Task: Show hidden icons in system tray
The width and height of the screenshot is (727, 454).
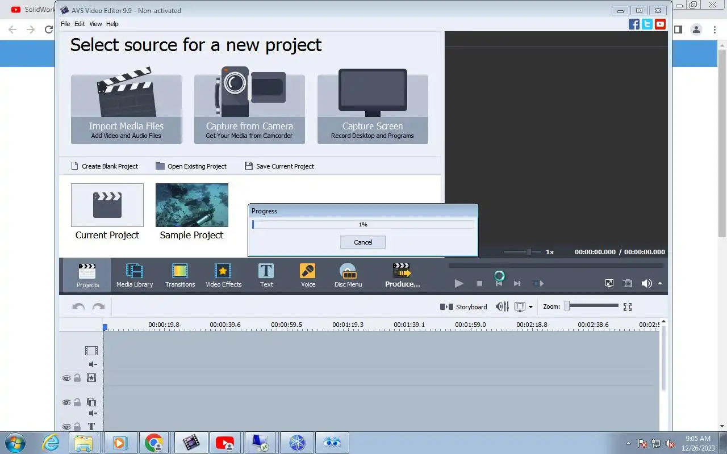Action: [628, 443]
